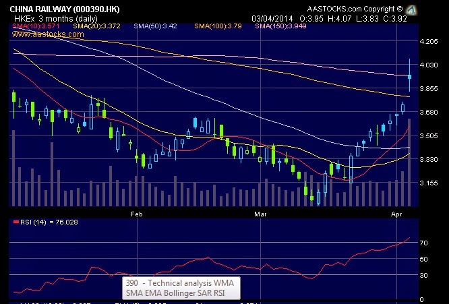Screen dimensions: 449x304
Task: Click the AASTOCKS.com Copyright text
Action: [355, 9]
